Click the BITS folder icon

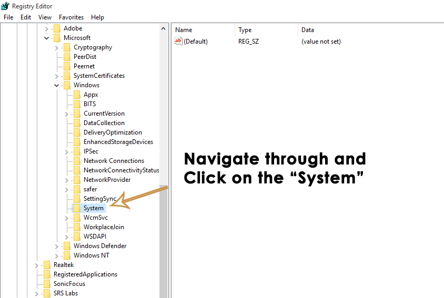pyautogui.click(x=77, y=104)
